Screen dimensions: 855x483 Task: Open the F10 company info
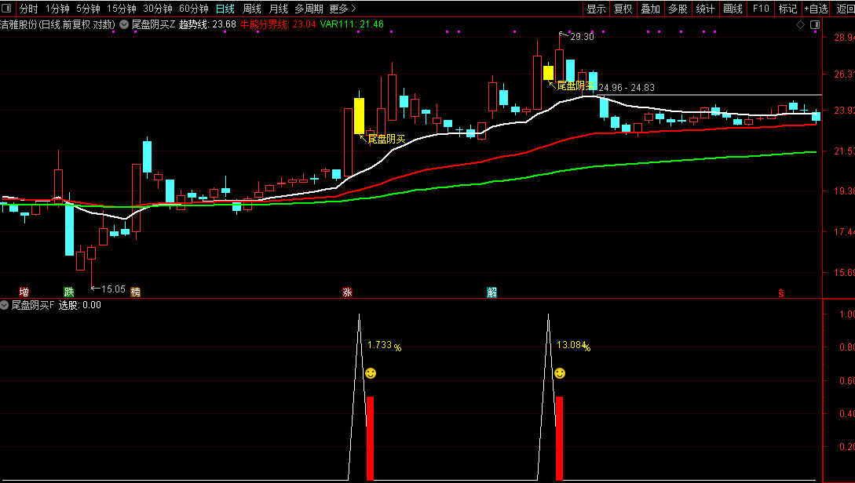pos(761,9)
